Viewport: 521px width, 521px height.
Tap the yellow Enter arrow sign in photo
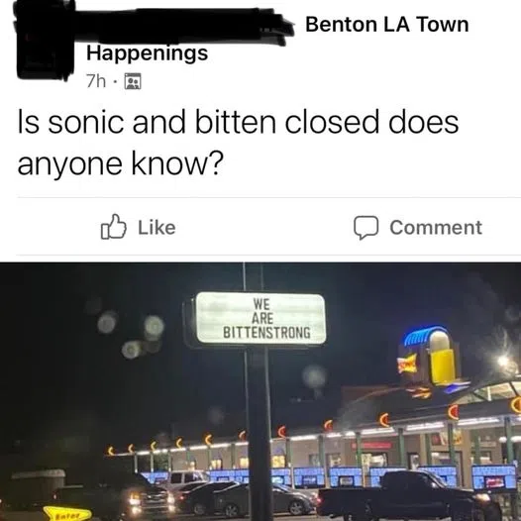pos(67,513)
